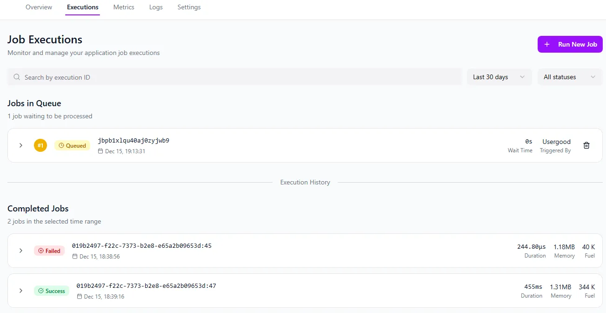Click the error icon in the Failed badge
The height and width of the screenshot is (313, 606).
(x=41, y=251)
